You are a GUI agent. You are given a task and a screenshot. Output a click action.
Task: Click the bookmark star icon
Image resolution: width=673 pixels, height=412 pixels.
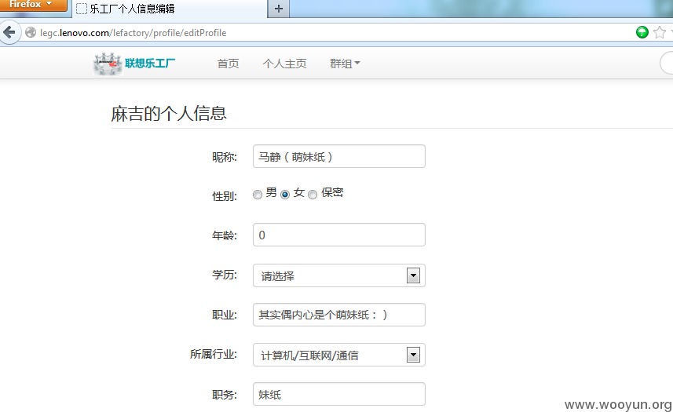tap(660, 32)
